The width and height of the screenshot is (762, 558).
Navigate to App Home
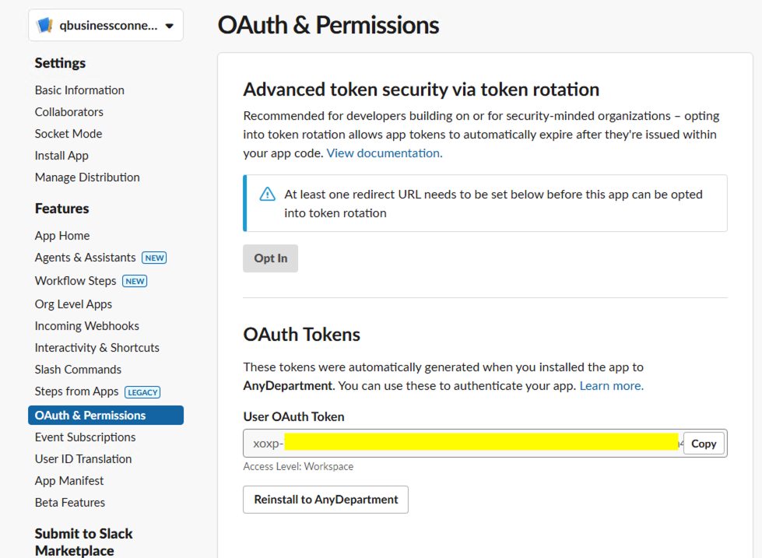point(62,236)
